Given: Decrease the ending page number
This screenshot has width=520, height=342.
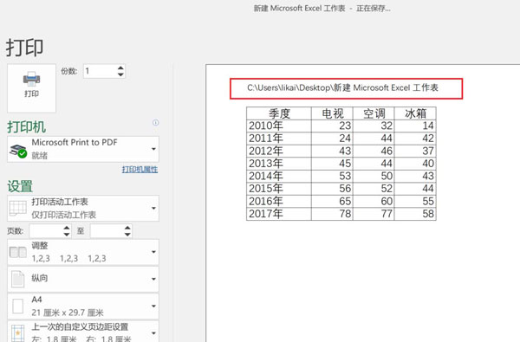Looking at the screenshot, I should pos(127,235).
